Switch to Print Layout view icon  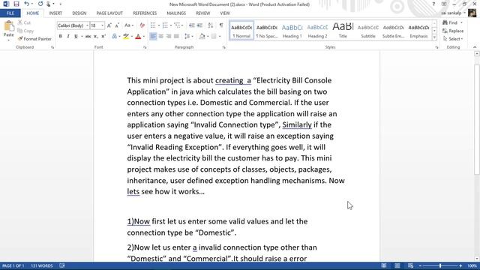point(397,265)
